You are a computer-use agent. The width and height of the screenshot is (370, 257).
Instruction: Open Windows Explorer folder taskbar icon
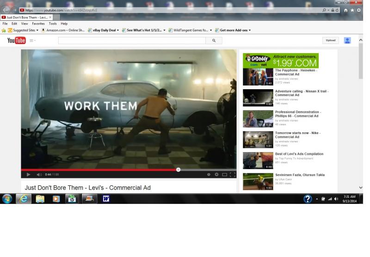click(x=40, y=199)
